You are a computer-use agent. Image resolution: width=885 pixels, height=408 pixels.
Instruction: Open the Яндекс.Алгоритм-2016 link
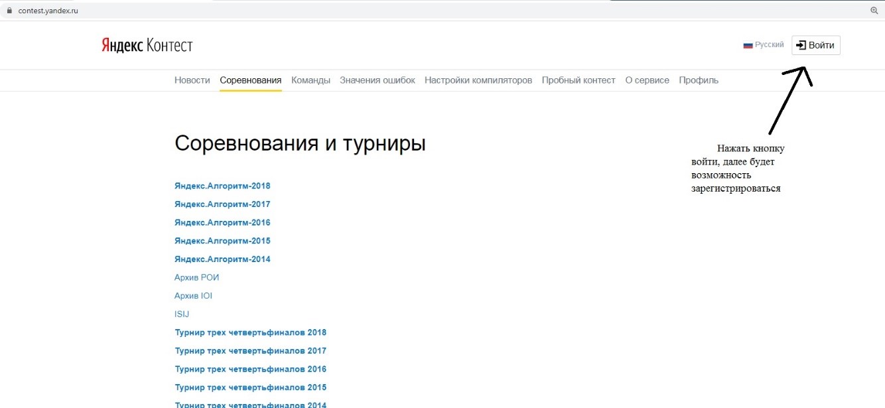pyautogui.click(x=222, y=223)
